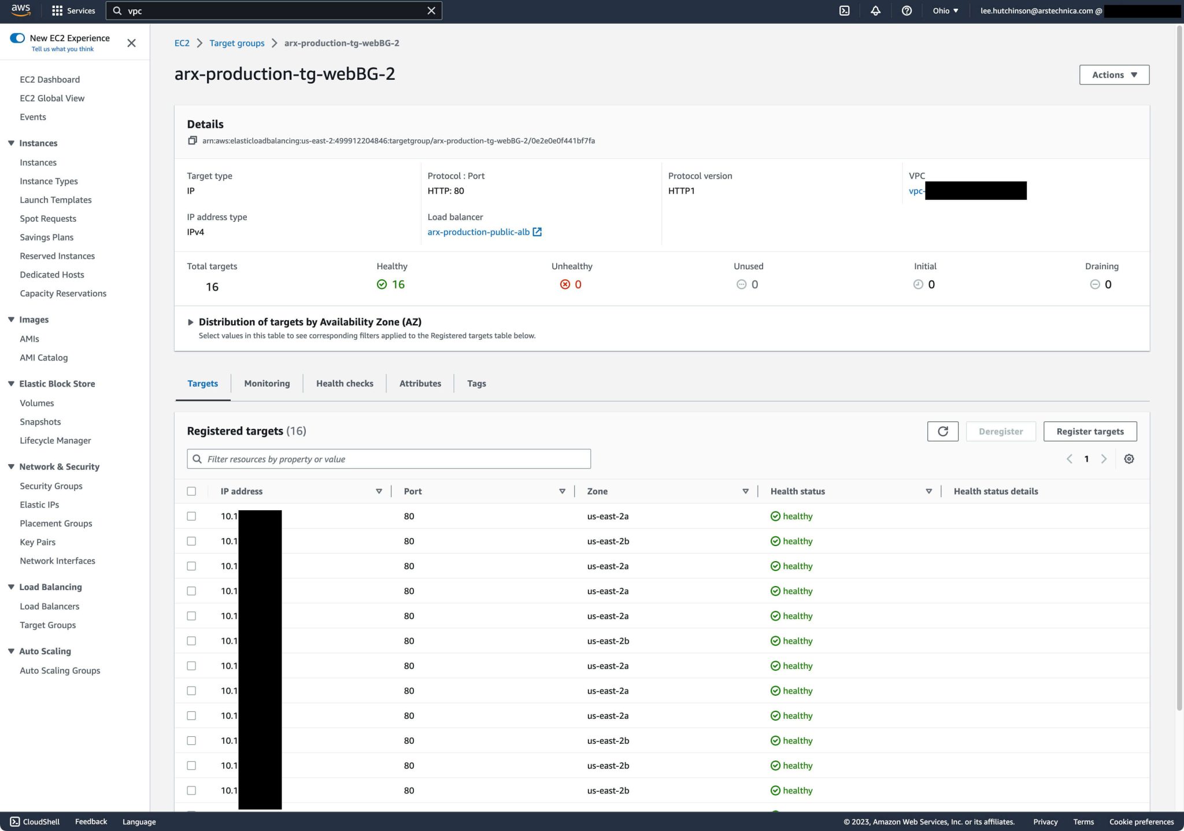Go to next page of targets

tap(1104, 459)
